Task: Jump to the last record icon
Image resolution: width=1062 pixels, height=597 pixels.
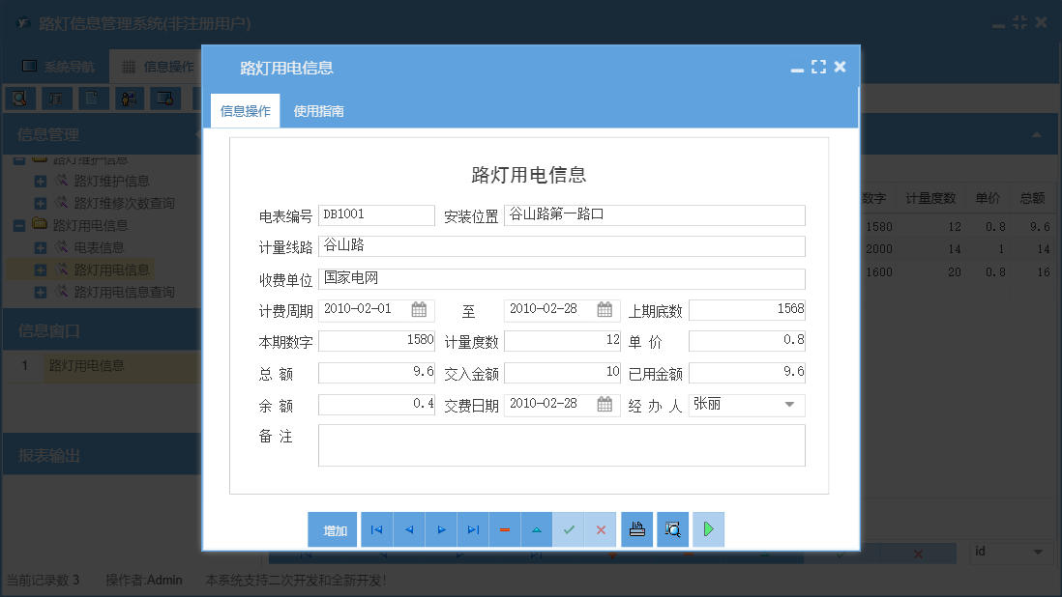Action: click(x=472, y=529)
